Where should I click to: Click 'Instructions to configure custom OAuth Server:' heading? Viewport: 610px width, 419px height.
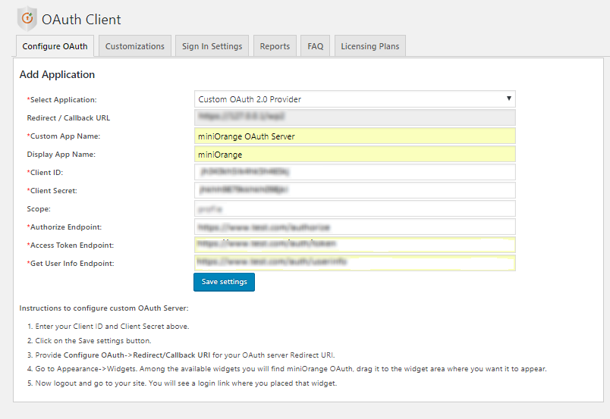click(104, 308)
